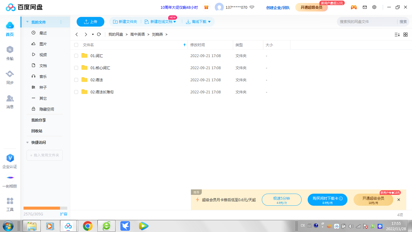Click the 扩容 expand storage link

(x=64, y=214)
